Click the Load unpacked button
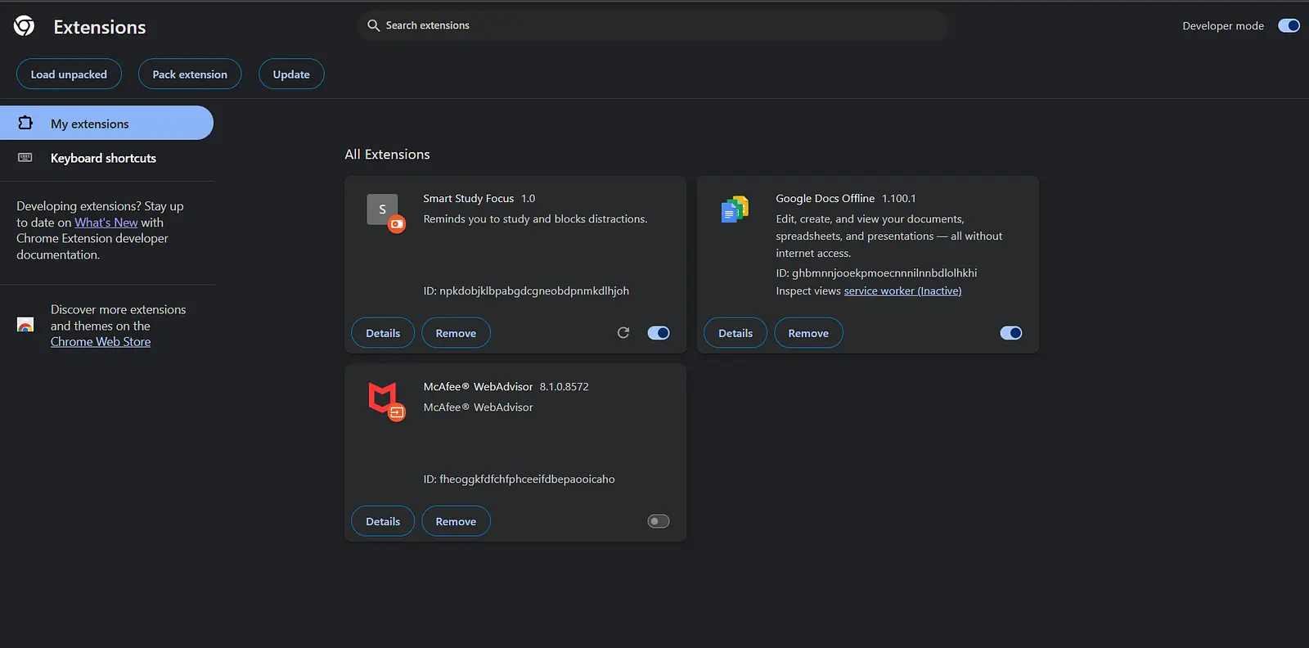This screenshot has width=1309, height=648. tap(69, 74)
